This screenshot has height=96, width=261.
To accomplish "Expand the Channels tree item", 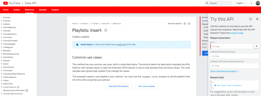I will (2, 31).
